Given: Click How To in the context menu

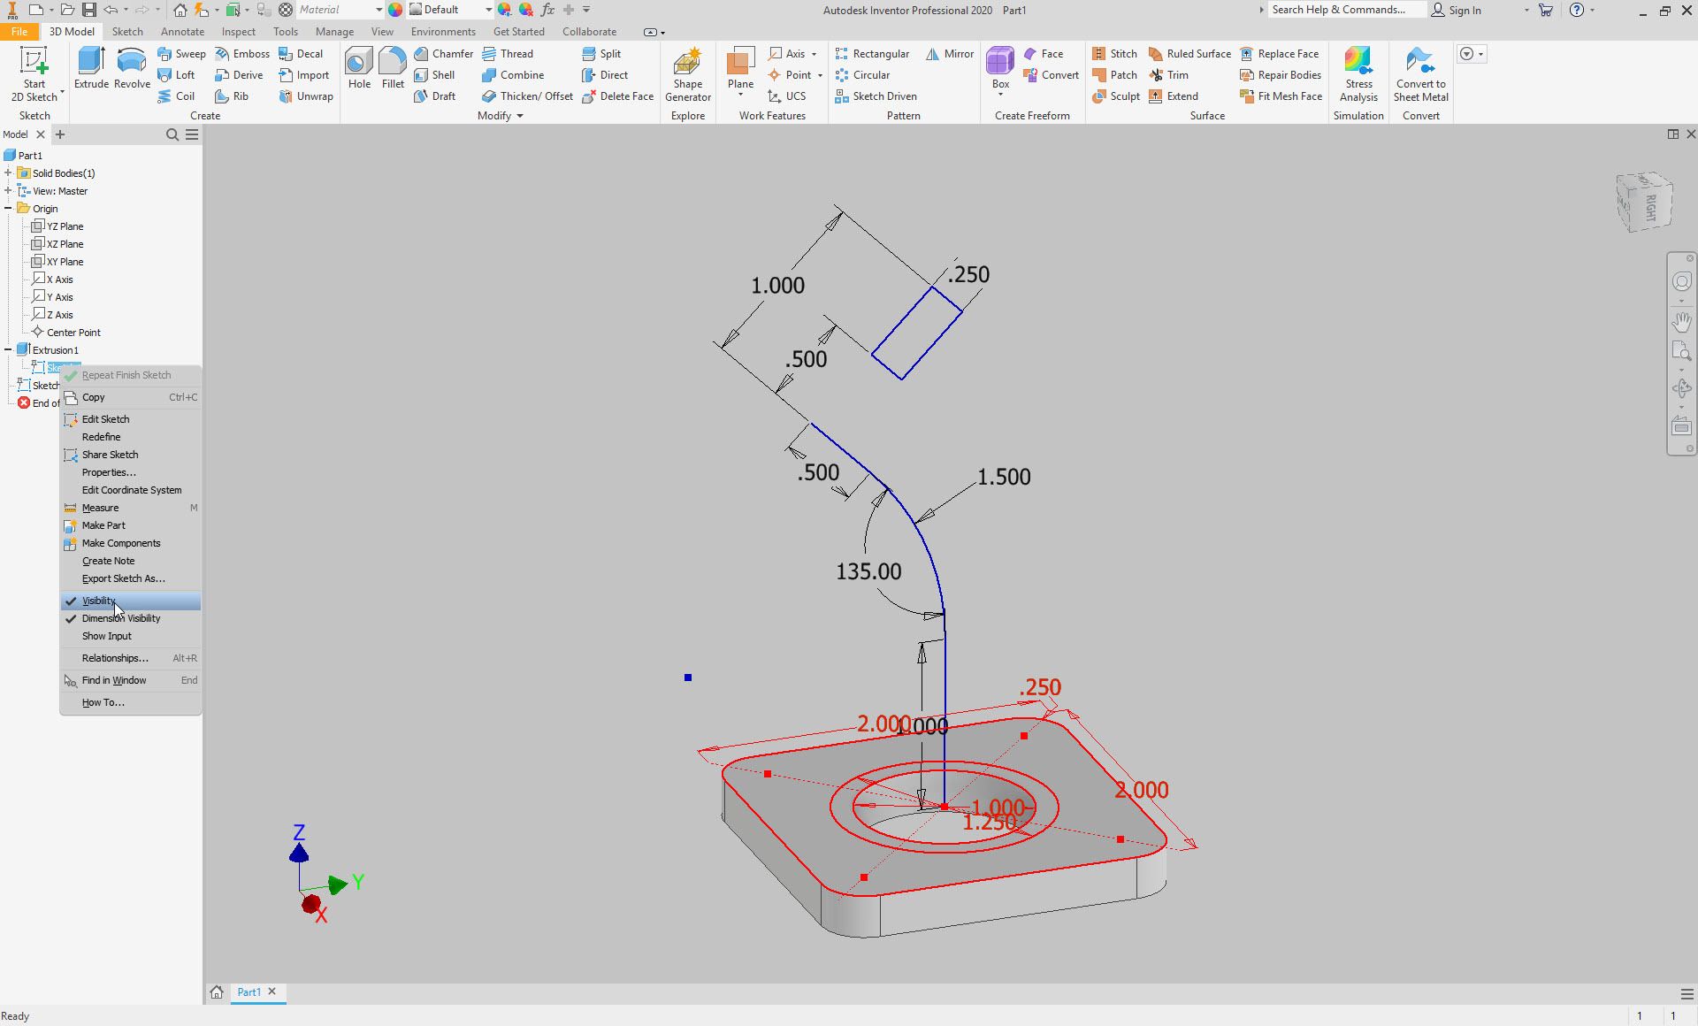Looking at the screenshot, I should tap(102, 702).
